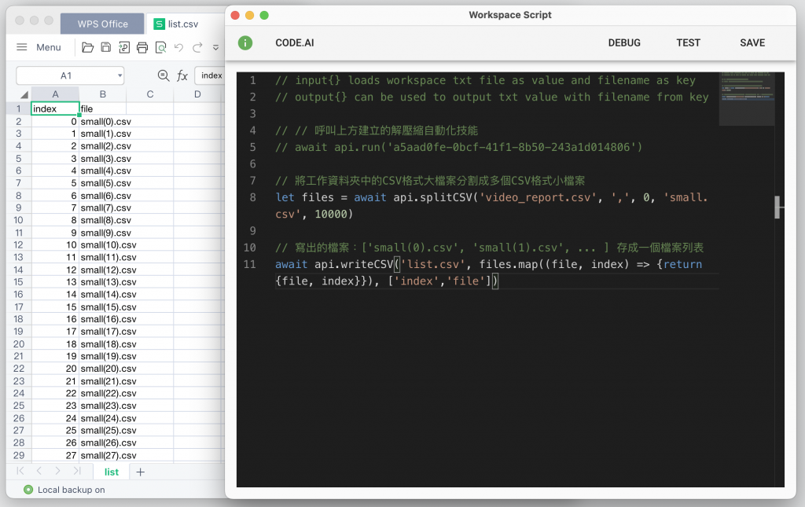
Task: Click the Local backup on status icon
Action: click(28, 490)
